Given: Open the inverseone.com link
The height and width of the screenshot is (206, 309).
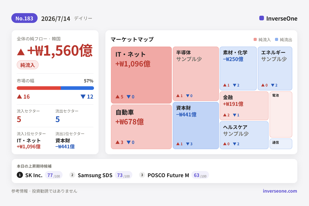Looking at the screenshot, I should point(280,191).
